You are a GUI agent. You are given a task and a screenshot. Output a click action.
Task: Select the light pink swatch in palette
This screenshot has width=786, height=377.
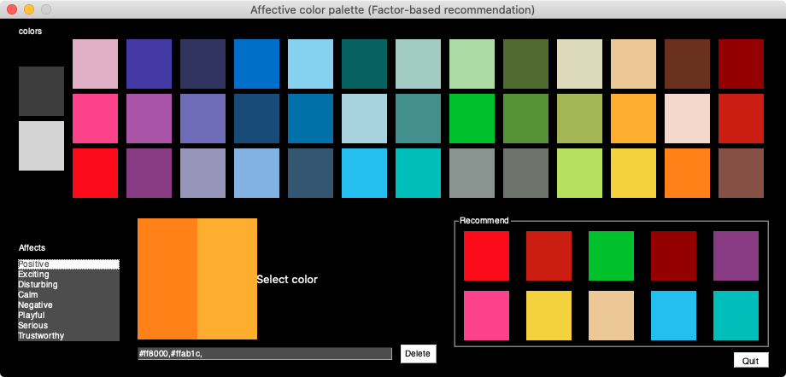[x=95, y=64]
